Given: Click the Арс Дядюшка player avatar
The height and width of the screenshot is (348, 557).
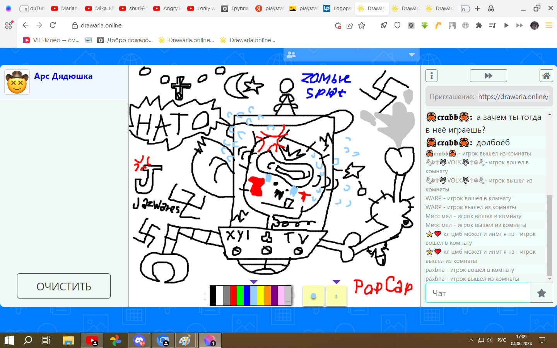Looking at the screenshot, I should pos(17,82).
